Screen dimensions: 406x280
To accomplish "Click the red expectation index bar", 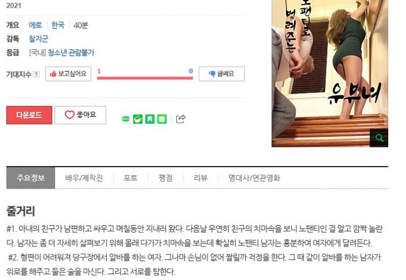I will 145,78.
